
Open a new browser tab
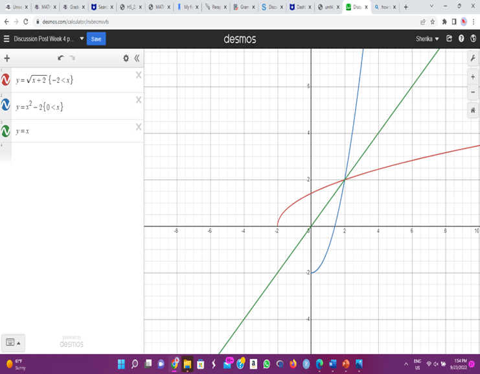click(406, 6)
